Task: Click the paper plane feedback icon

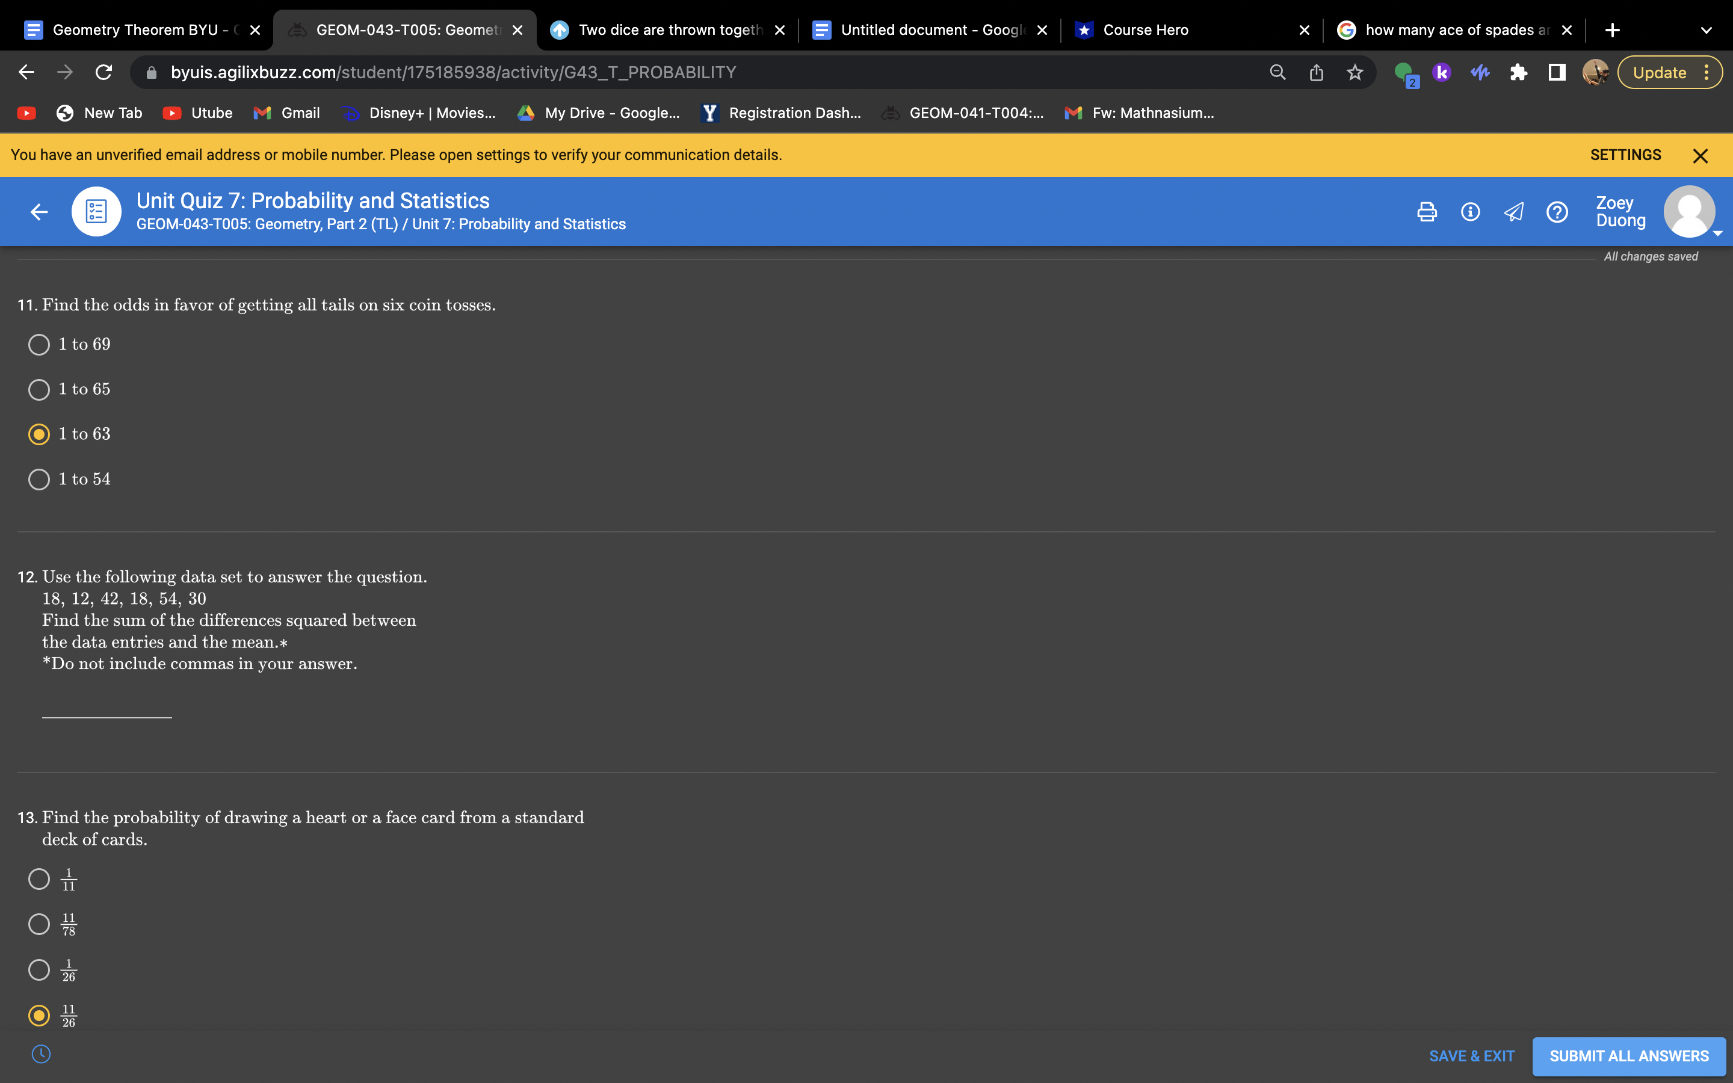Action: 1513,212
